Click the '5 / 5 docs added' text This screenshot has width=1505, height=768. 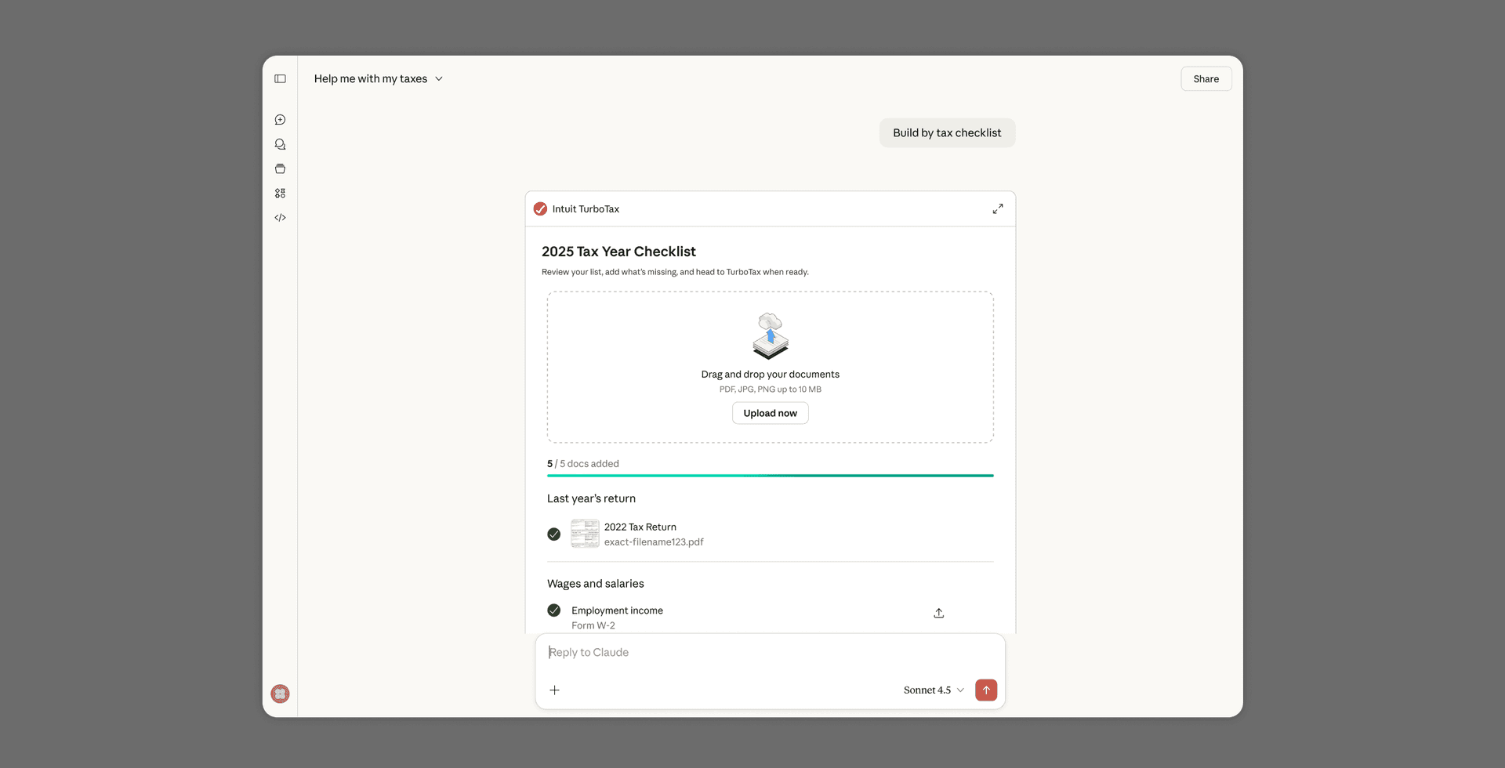[x=583, y=464]
